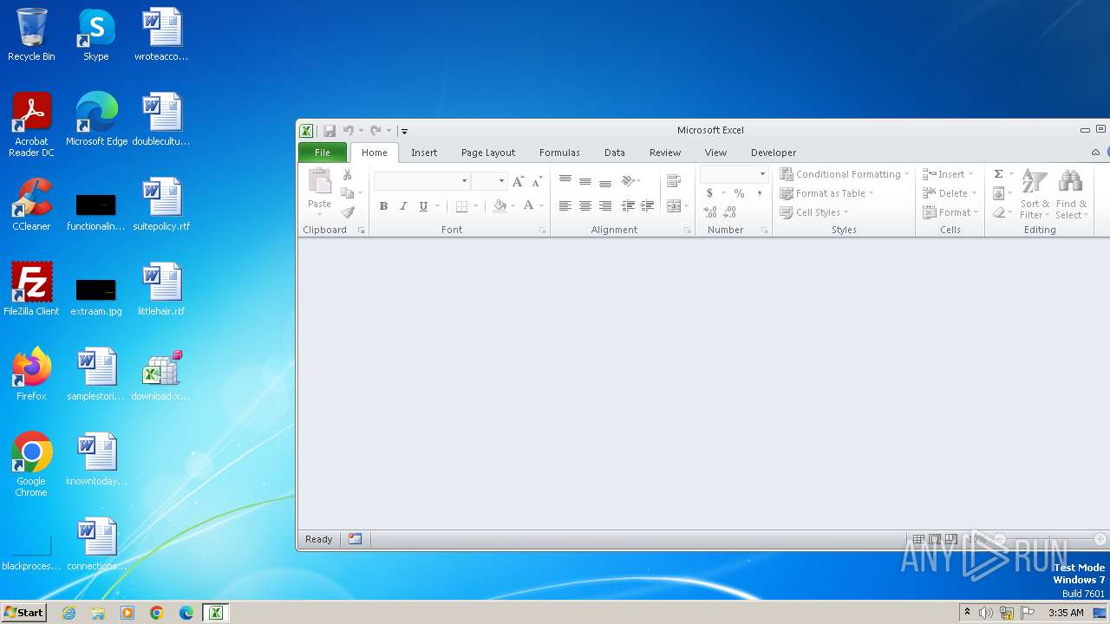The height and width of the screenshot is (624, 1110).
Task: Open Firefox from the desktop
Action: click(x=31, y=374)
